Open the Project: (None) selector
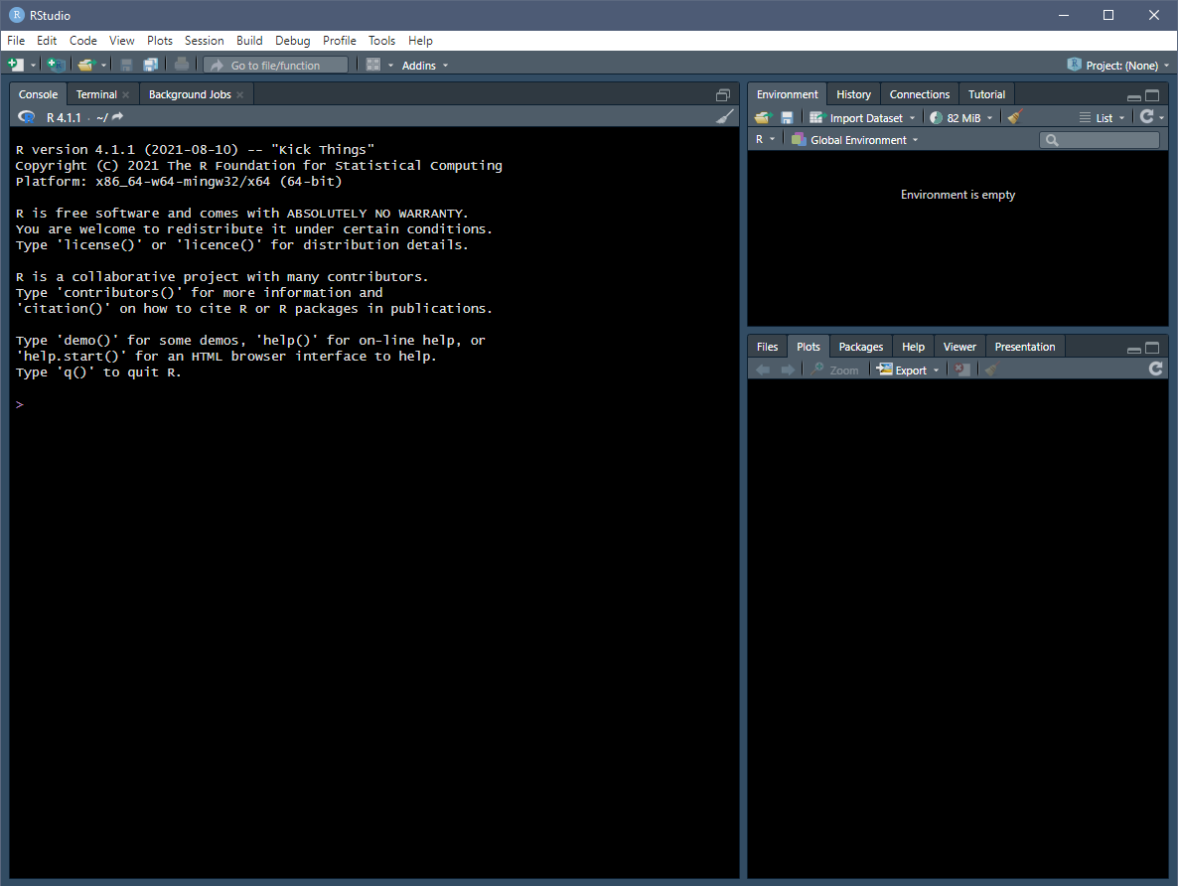Image resolution: width=1178 pixels, height=886 pixels. point(1118,65)
